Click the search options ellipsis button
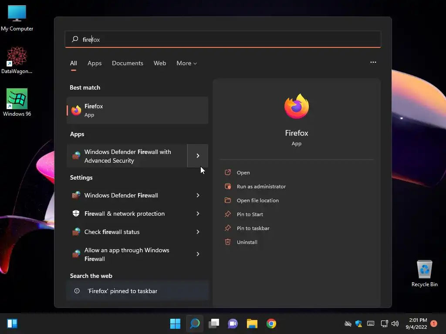Image resolution: width=446 pixels, height=334 pixels. click(x=373, y=62)
